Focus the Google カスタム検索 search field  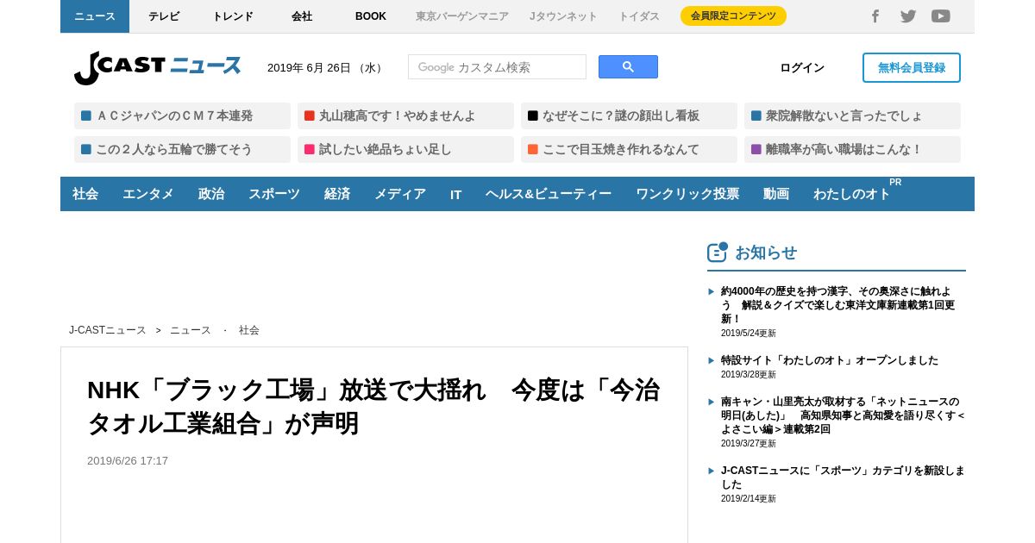pyautogui.click(x=497, y=67)
